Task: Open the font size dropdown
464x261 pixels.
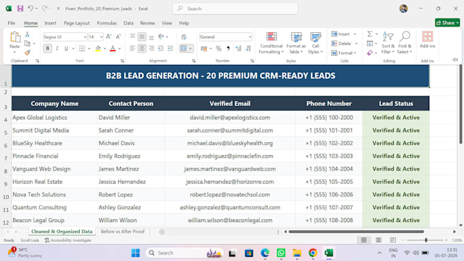Action: coord(101,37)
